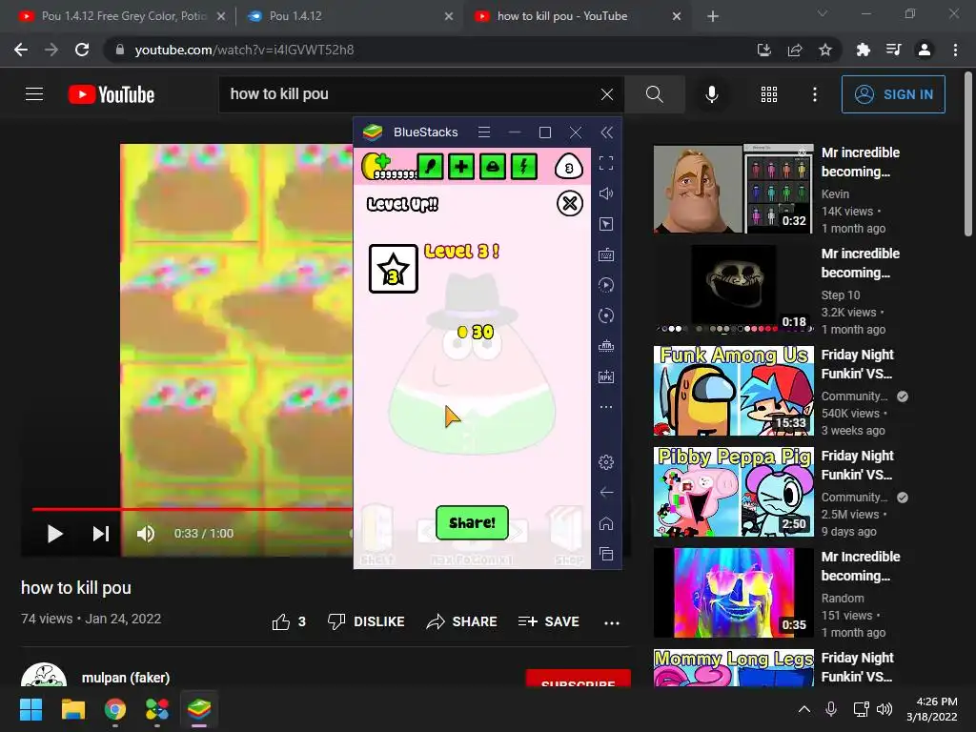Click the BlueStacks install APK icon
976x732 pixels.
(x=606, y=376)
